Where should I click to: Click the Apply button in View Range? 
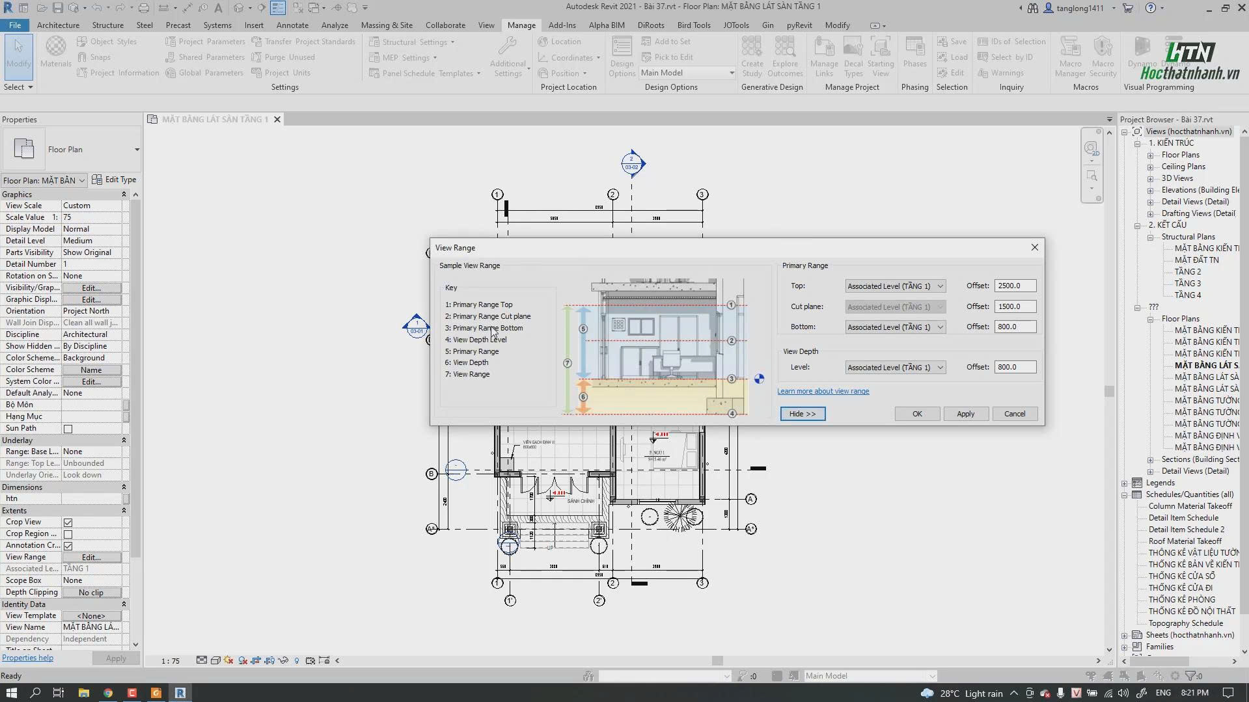click(965, 414)
